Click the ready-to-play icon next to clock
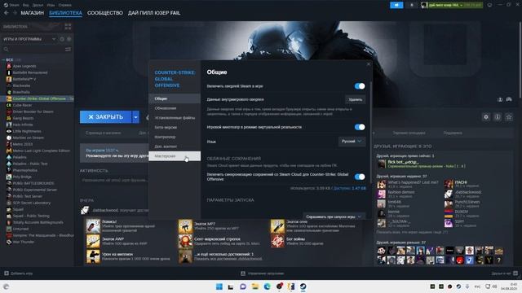 click(x=69, y=39)
